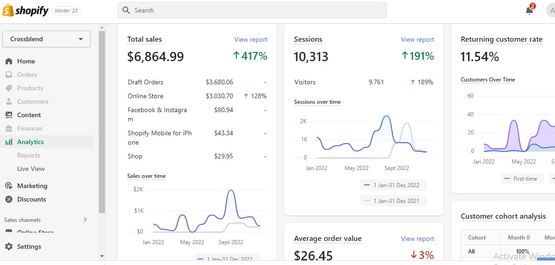The image size is (555, 265).
Task: Click the Content icon
Action: tap(9, 115)
